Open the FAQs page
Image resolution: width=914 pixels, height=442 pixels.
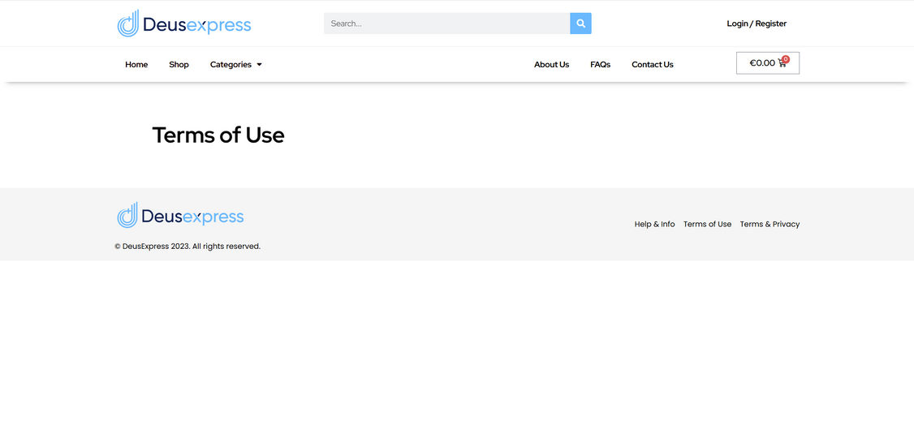(600, 65)
